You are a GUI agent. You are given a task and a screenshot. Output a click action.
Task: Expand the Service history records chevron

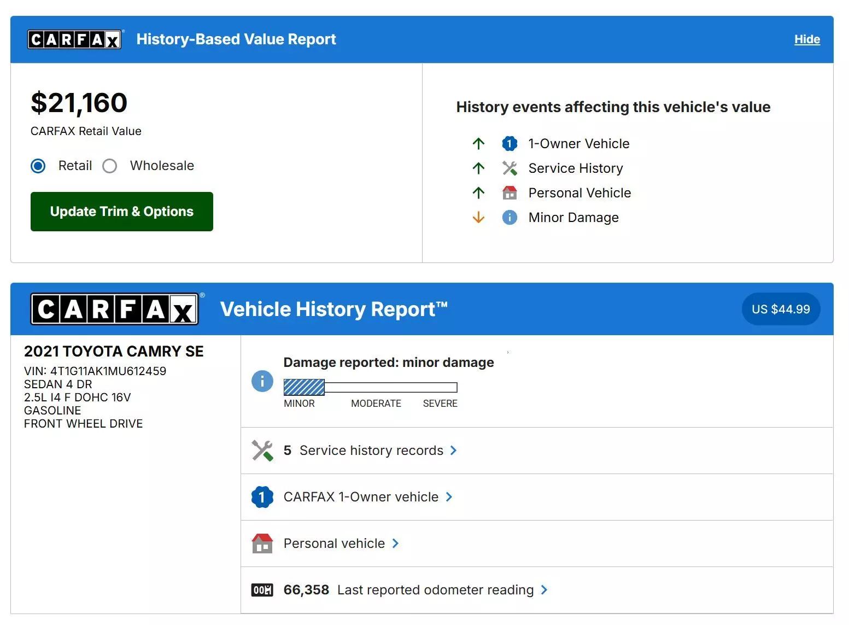453,451
